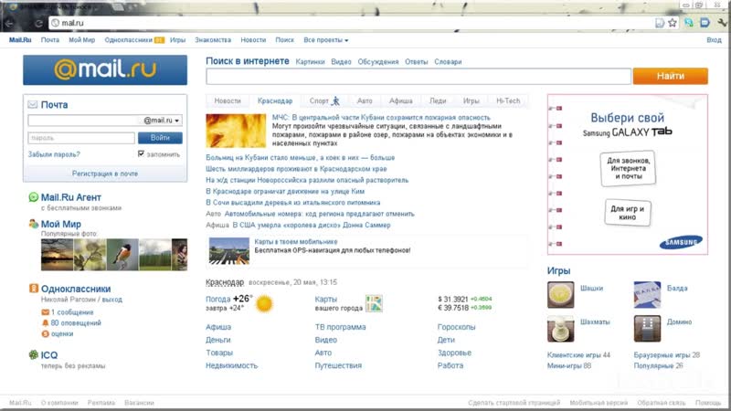Viewport: 731px width, 411px height.
Task: Open the city map icon
Action: (374, 303)
